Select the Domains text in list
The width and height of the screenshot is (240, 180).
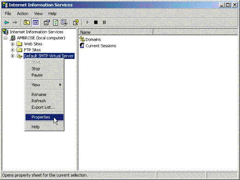click(x=93, y=39)
